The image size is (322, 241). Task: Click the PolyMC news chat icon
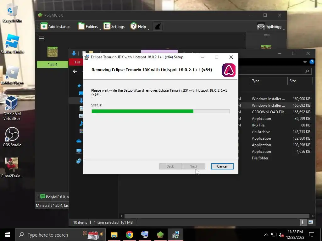42,196
